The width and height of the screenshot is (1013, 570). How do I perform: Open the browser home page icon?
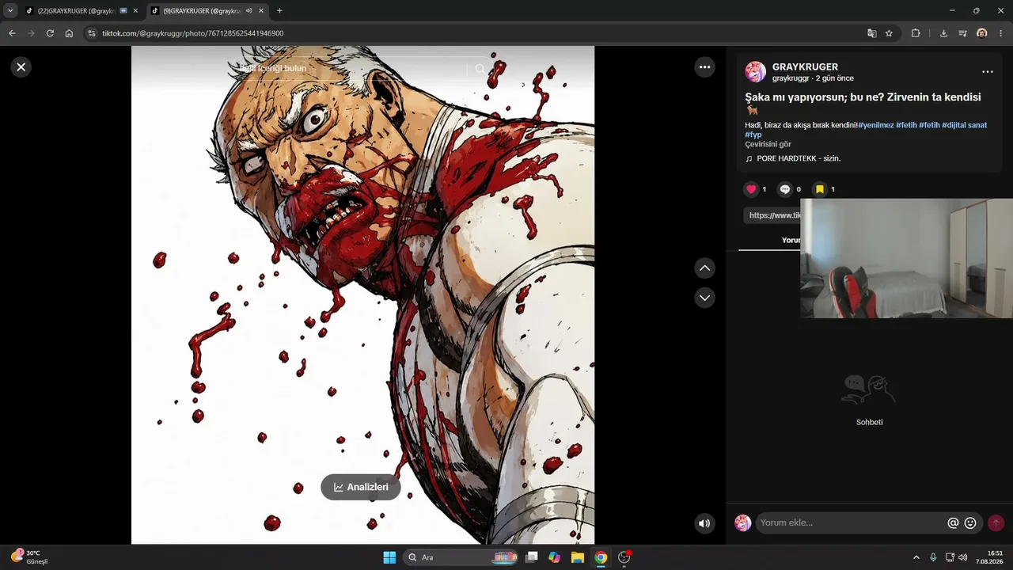point(69,33)
